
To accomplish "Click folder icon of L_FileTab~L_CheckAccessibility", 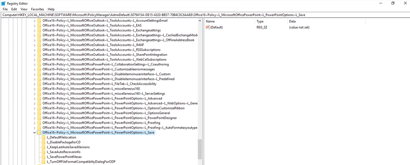I will click(39, 84).
